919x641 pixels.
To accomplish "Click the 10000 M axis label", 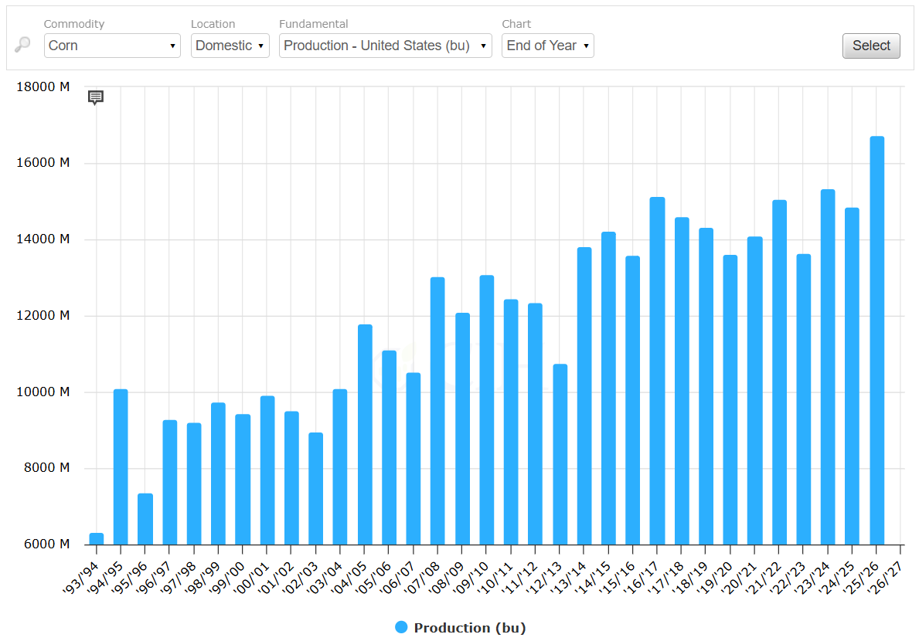I will tap(43, 392).
